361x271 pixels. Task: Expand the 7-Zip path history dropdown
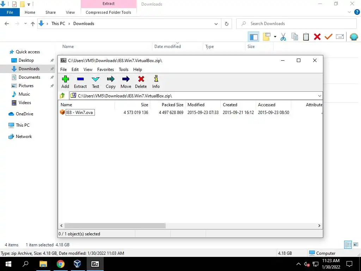click(x=319, y=96)
